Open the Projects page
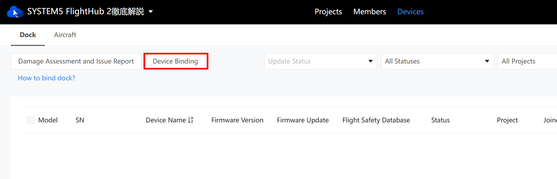Image resolution: width=557 pixels, height=179 pixels. coord(328,12)
